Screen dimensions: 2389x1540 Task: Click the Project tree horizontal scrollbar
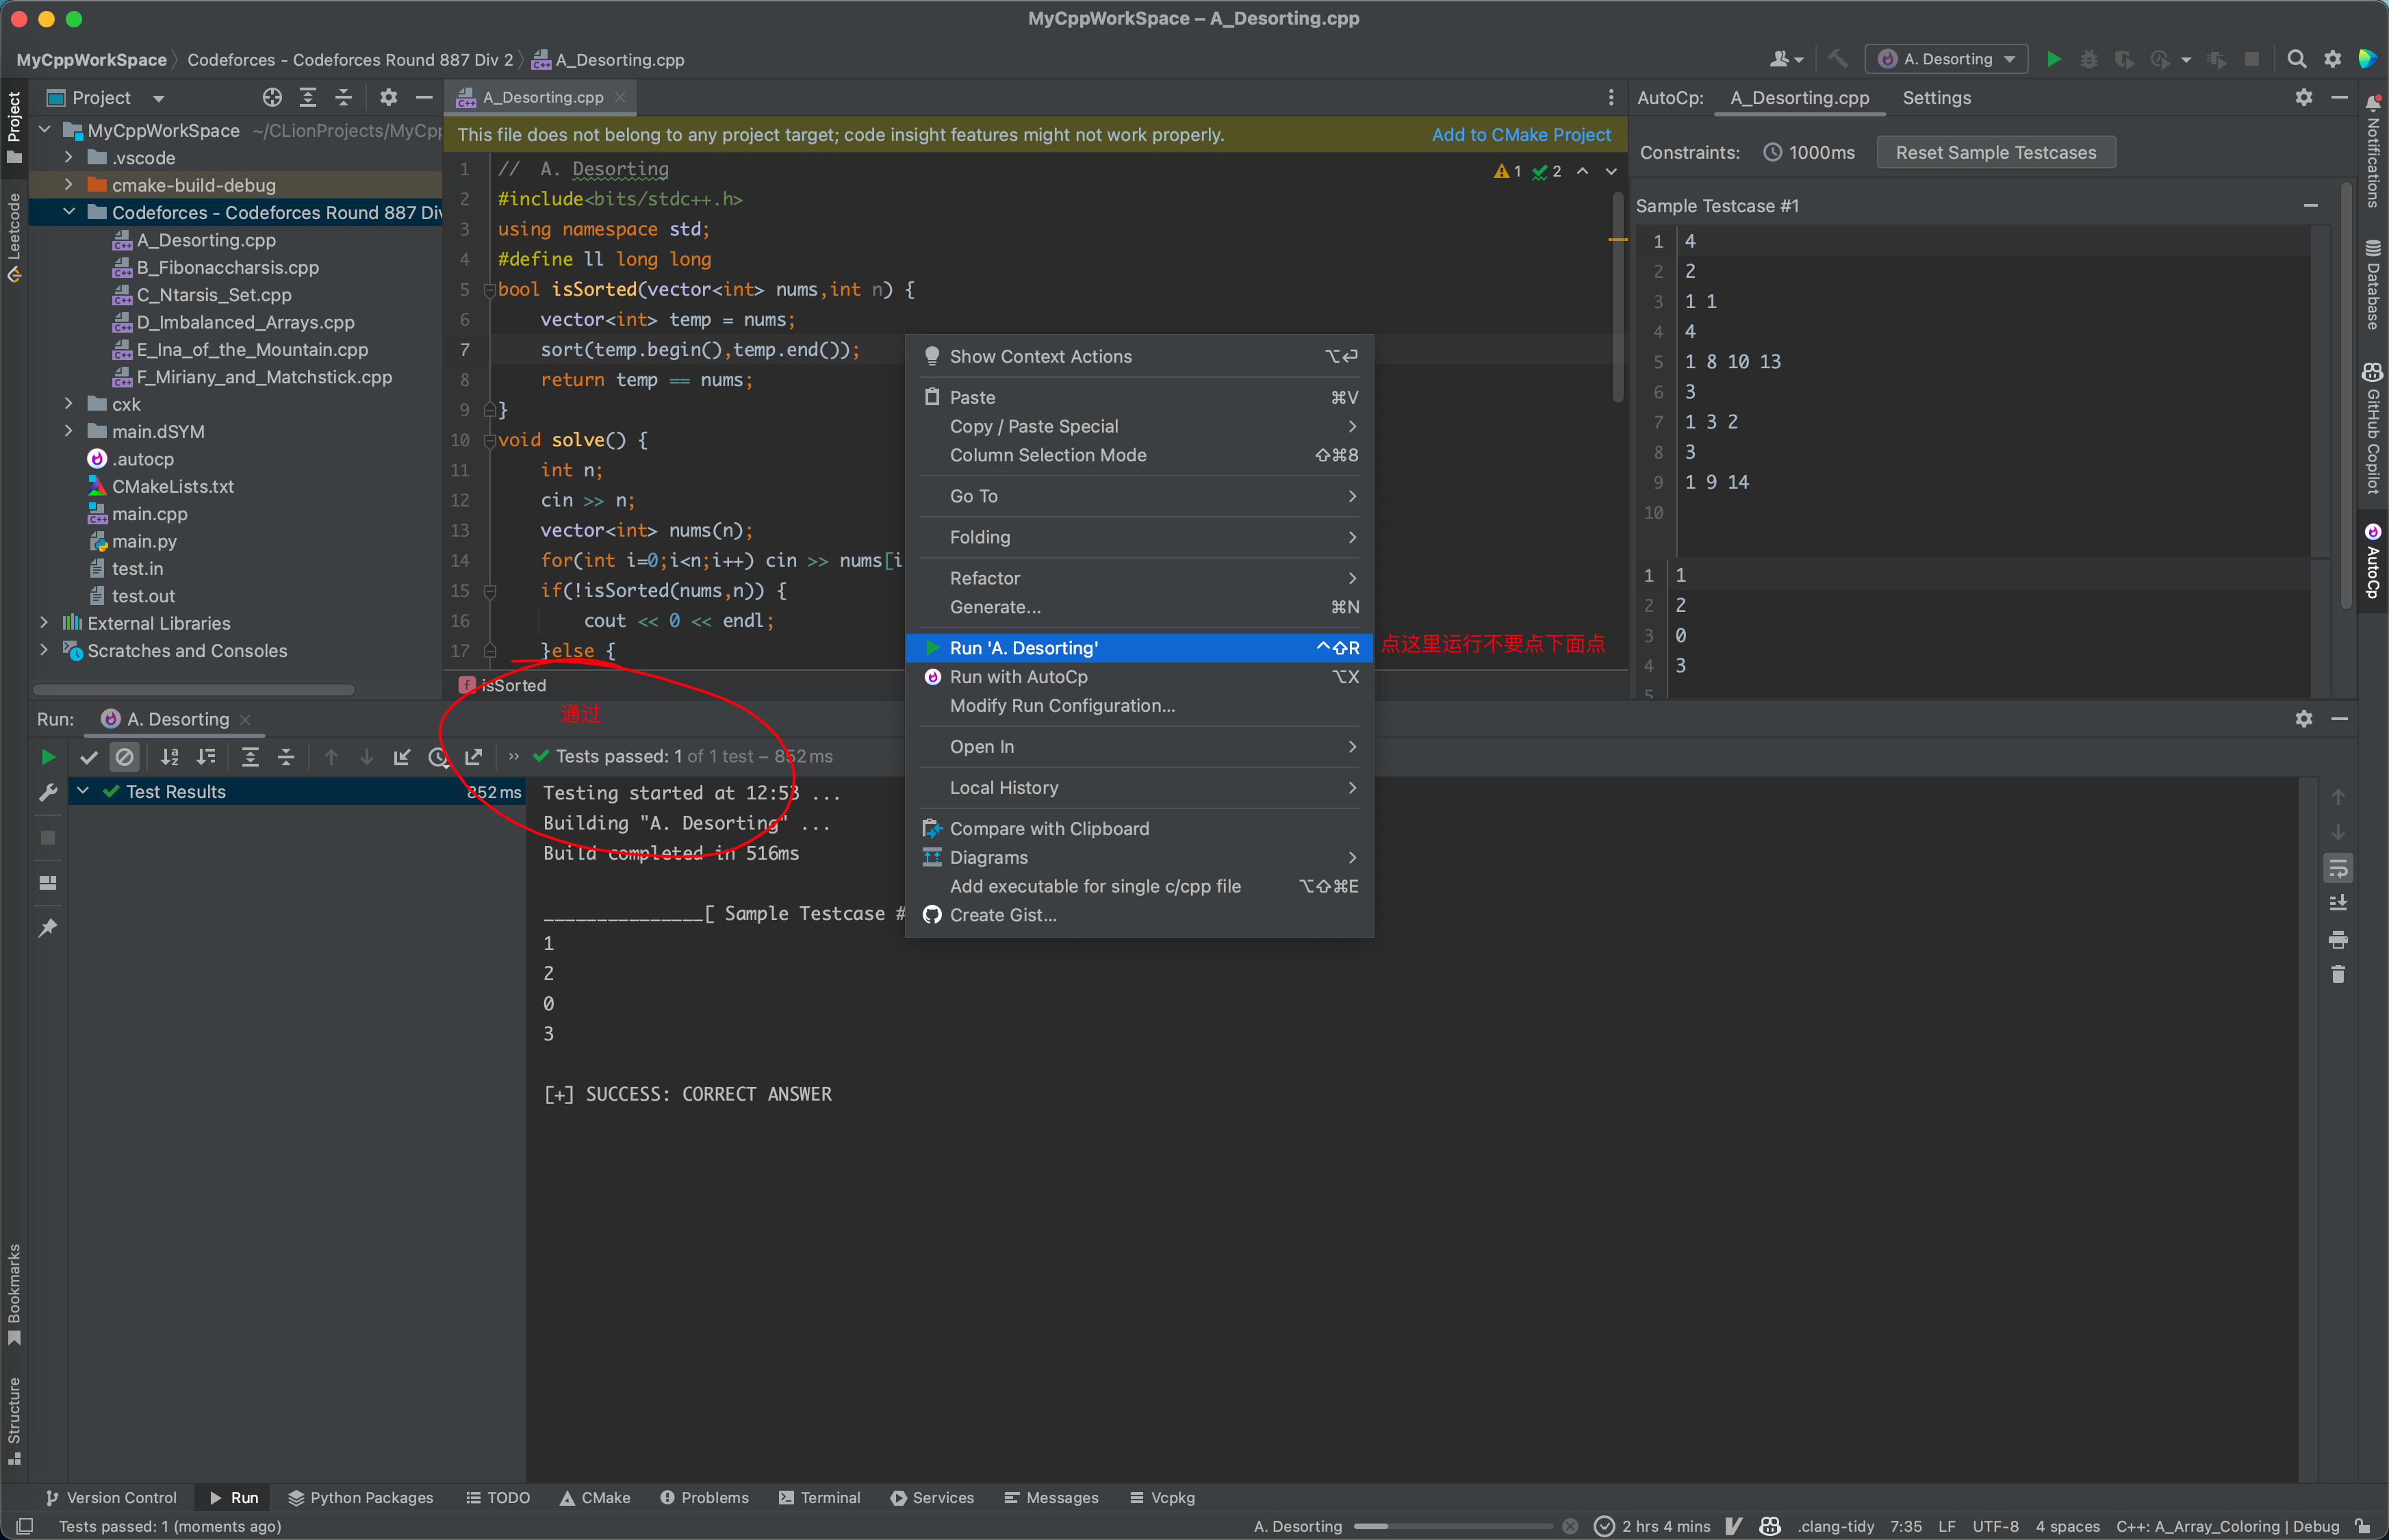[194, 690]
